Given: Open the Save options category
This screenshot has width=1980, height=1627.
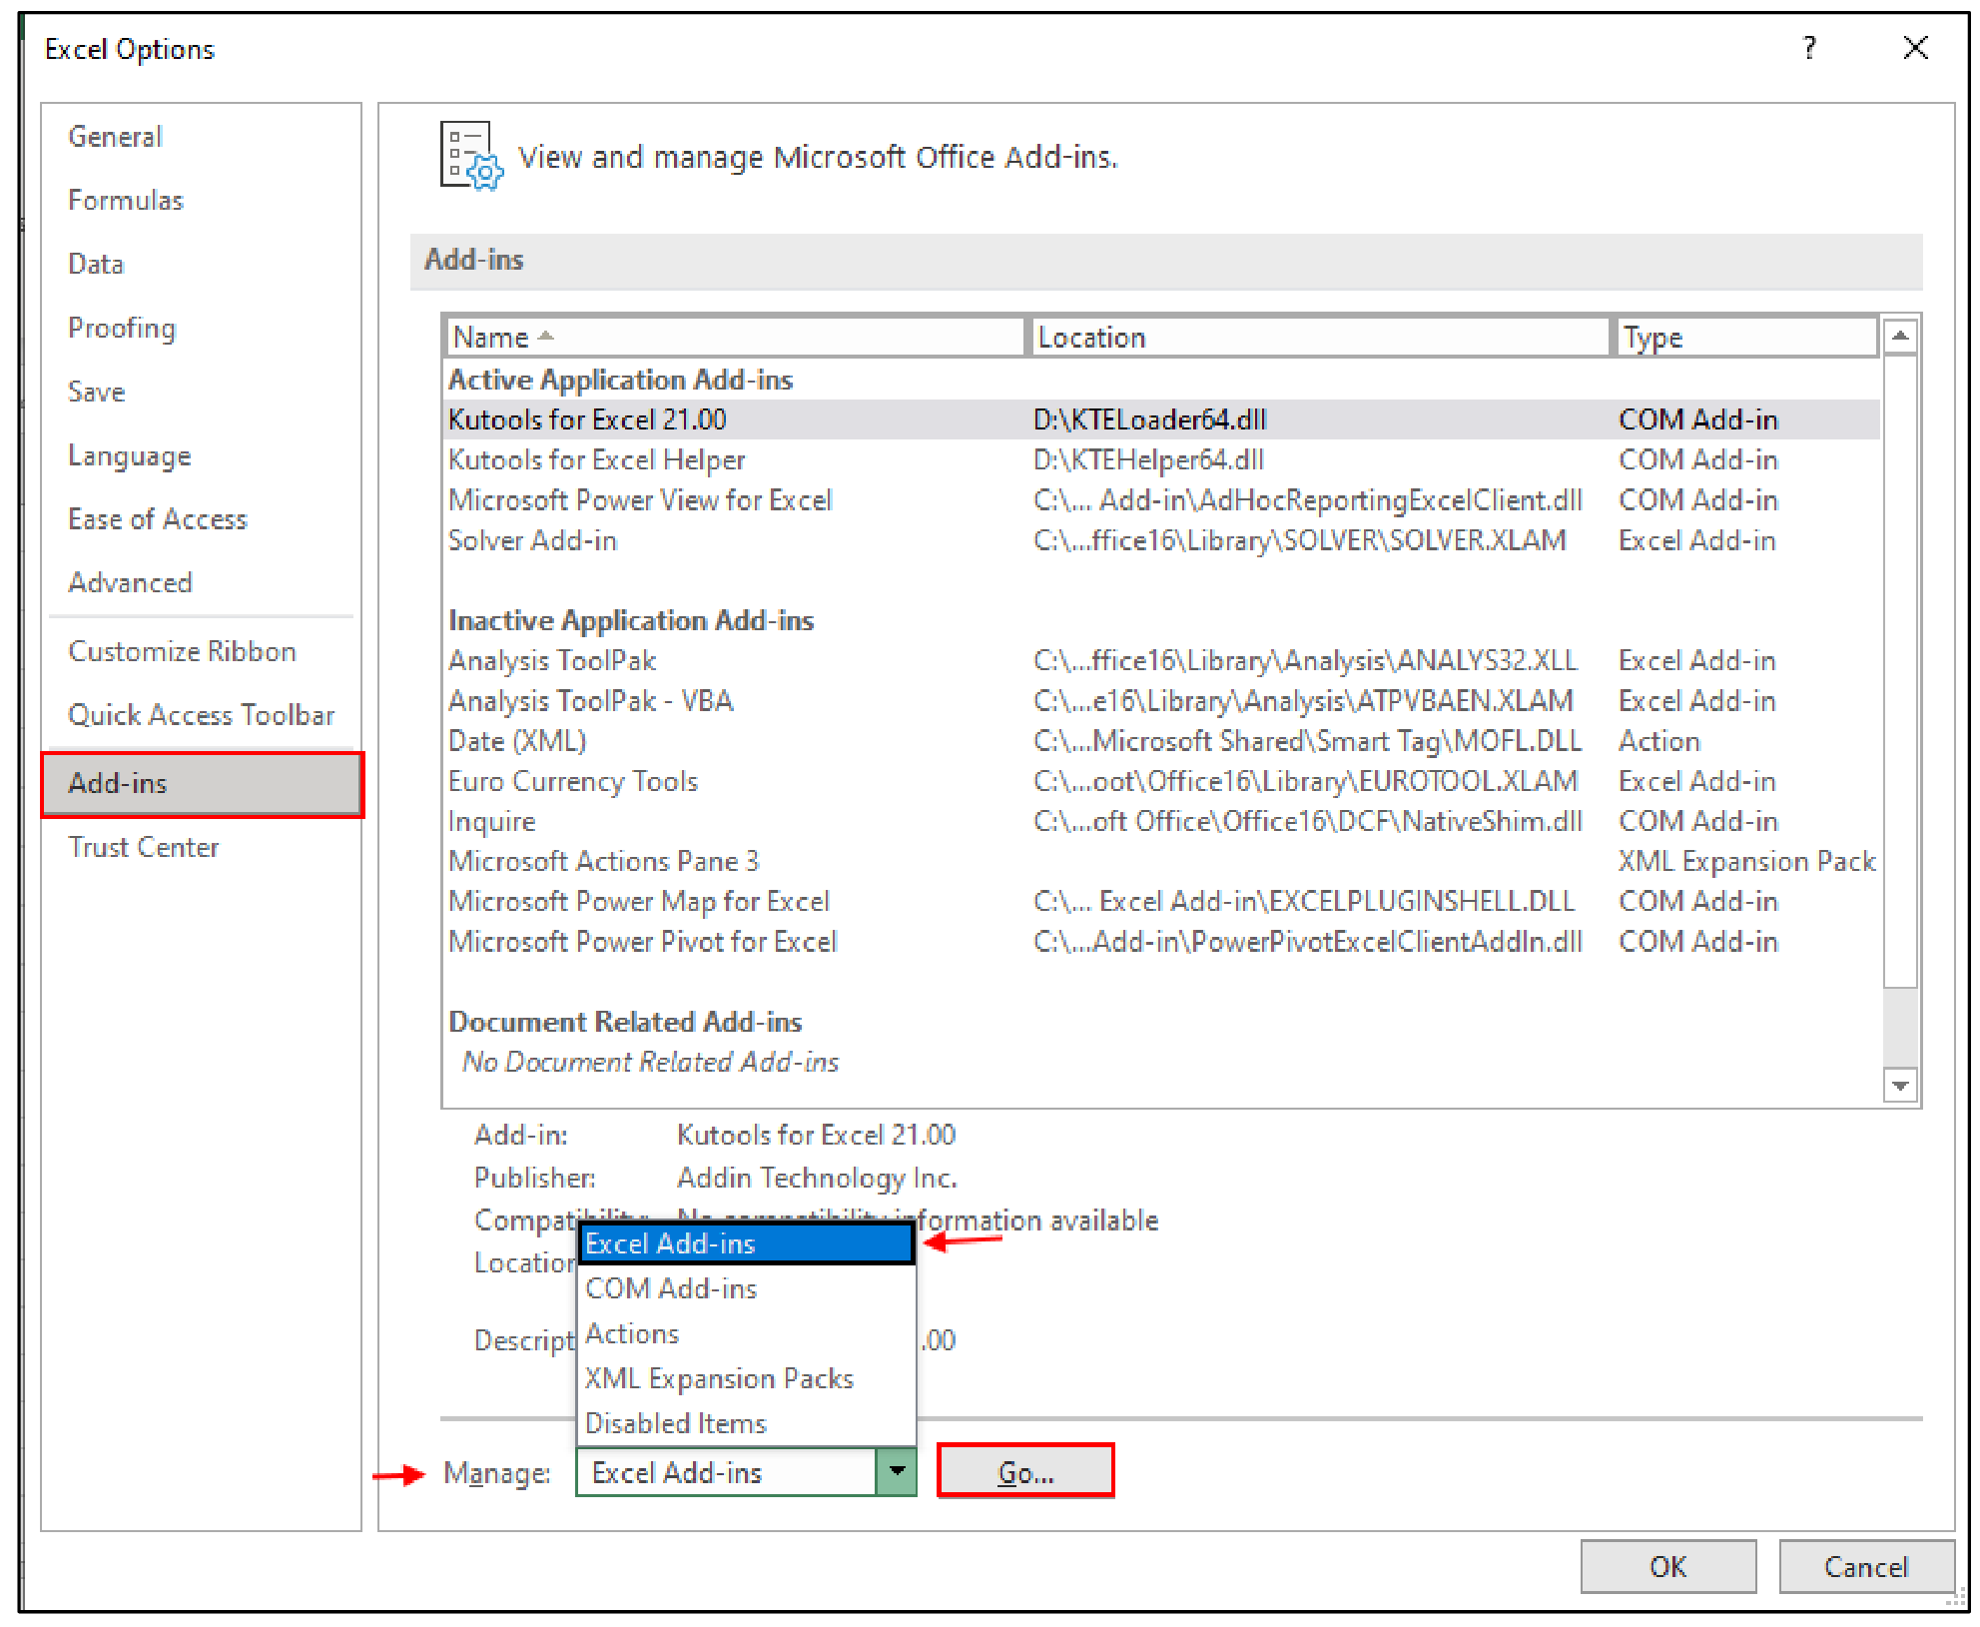Looking at the screenshot, I should 97,393.
